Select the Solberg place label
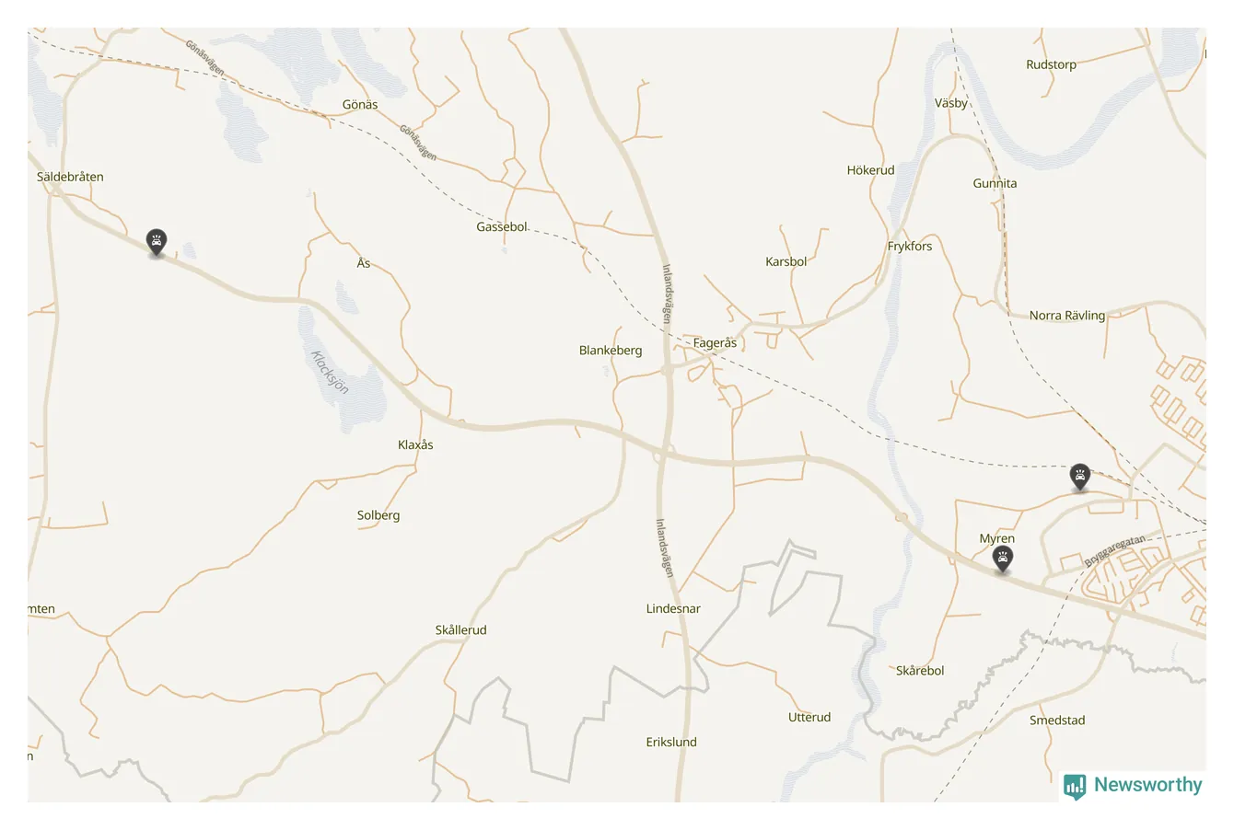The width and height of the screenshot is (1234, 830). 378,516
